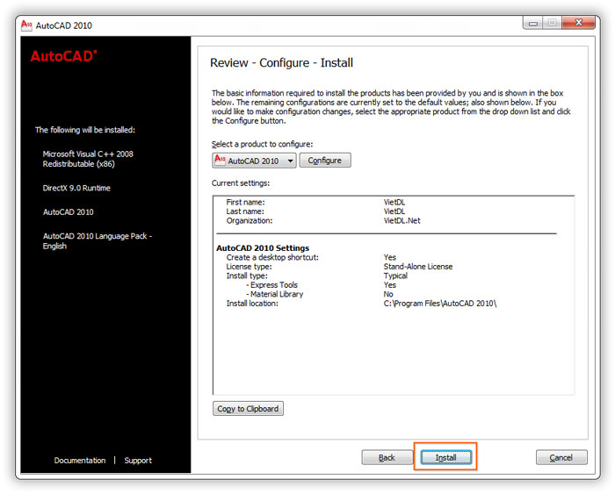Click 'AutoCAD 2010 Settings' heading
Viewport: 615px width, 494px height.
pyautogui.click(x=263, y=248)
